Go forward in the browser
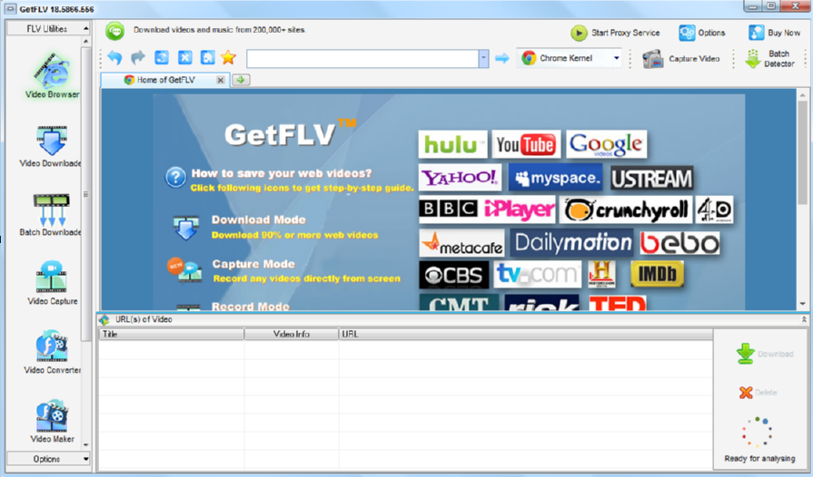This screenshot has width=813, height=477. [138, 57]
